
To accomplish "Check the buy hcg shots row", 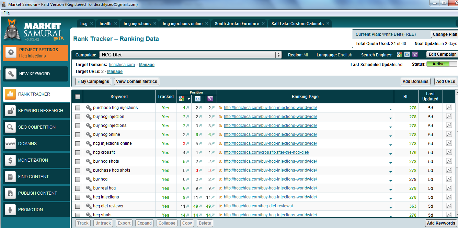I will [78, 162].
